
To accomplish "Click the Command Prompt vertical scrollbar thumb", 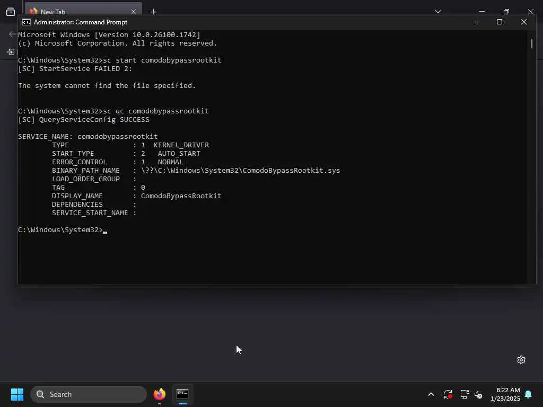I will tap(531, 43).
